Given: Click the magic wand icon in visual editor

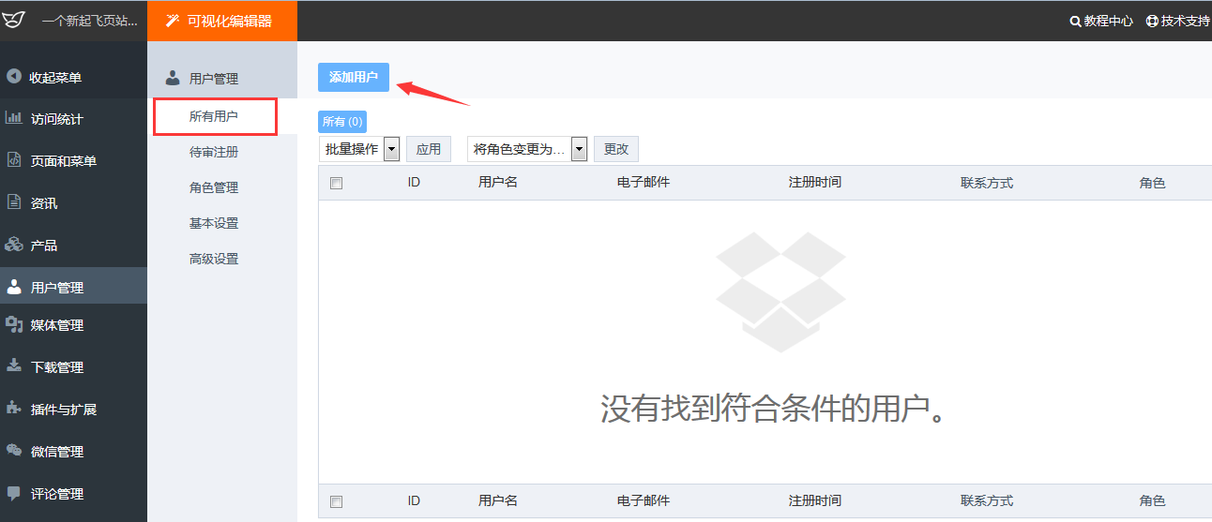Looking at the screenshot, I should (x=172, y=21).
